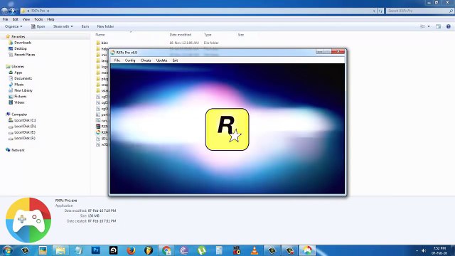Sort files by Name column header

100,35
